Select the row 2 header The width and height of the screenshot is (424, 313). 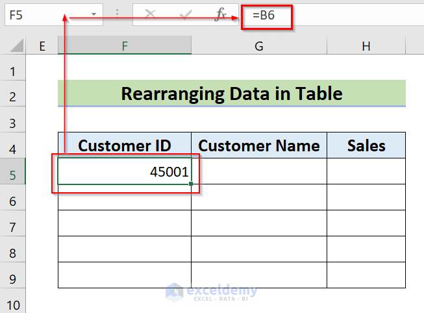(13, 95)
